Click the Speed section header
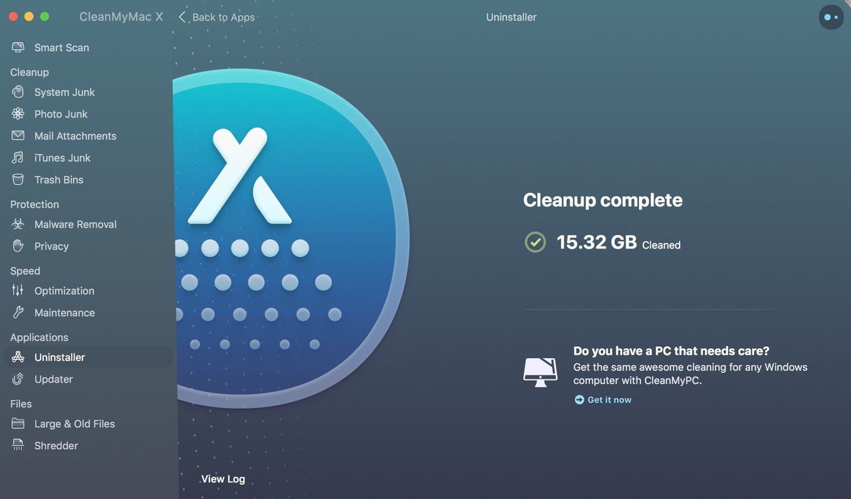Viewport: 851px width, 499px height. pos(25,270)
